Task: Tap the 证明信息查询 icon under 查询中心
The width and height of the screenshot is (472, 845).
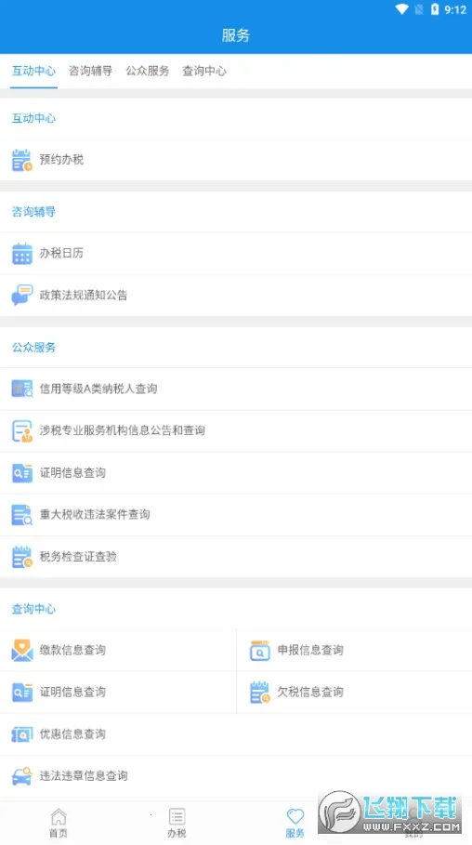Action: [22, 692]
